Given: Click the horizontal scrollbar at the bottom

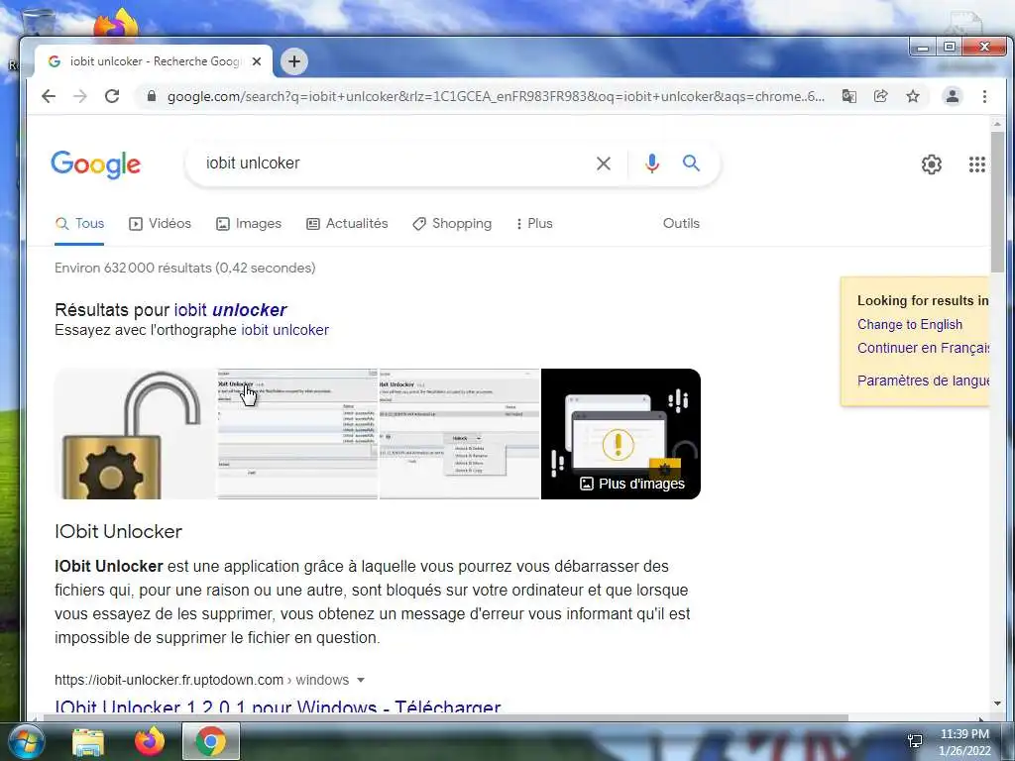Looking at the screenshot, I should pyautogui.click(x=445, y=717).
